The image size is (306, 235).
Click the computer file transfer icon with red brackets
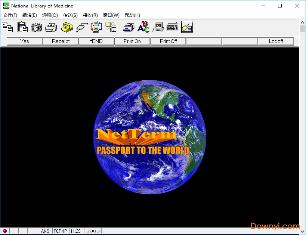click(96, 27)
